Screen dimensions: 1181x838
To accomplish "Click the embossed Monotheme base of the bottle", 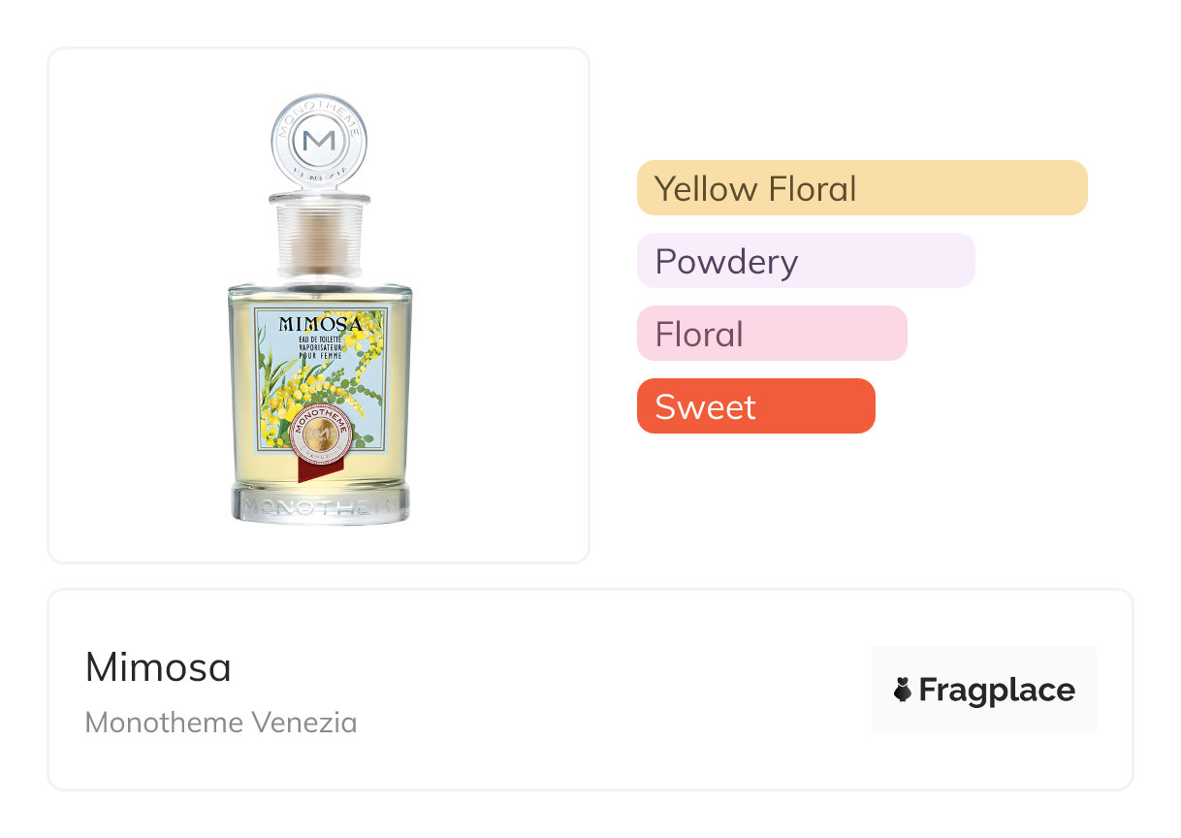I will [x=319, y=505].
